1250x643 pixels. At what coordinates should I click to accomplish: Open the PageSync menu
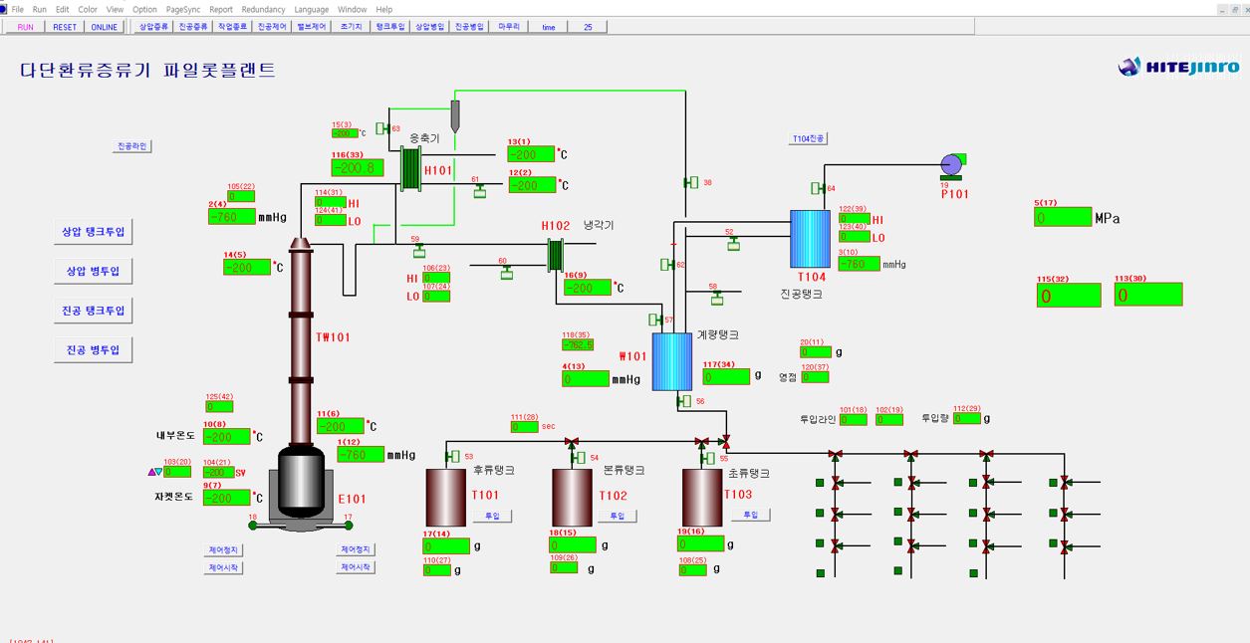coord(183,9)
